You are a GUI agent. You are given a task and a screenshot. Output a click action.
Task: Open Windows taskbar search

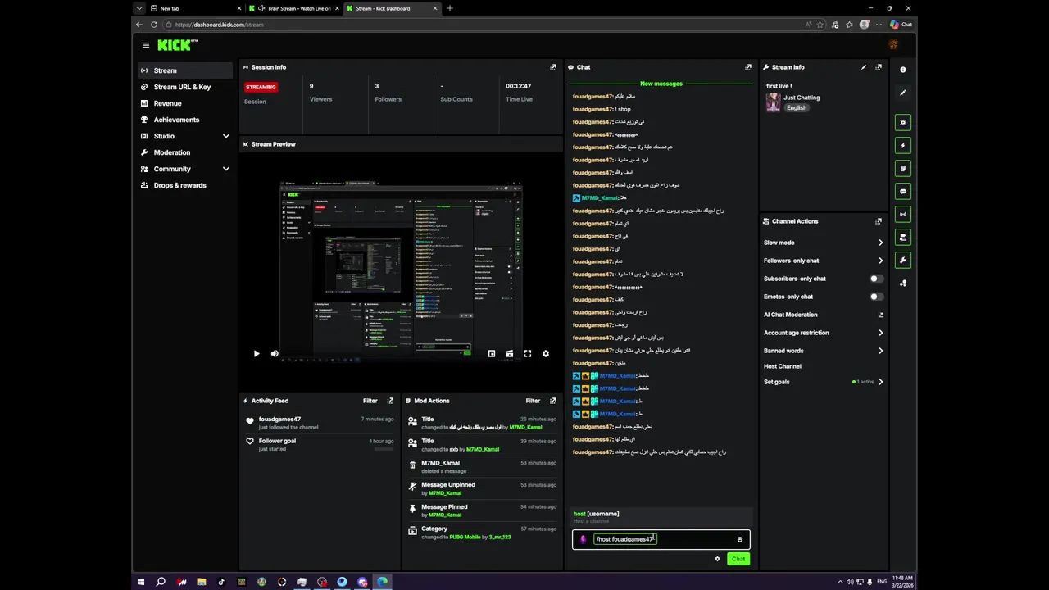[161, 582]
